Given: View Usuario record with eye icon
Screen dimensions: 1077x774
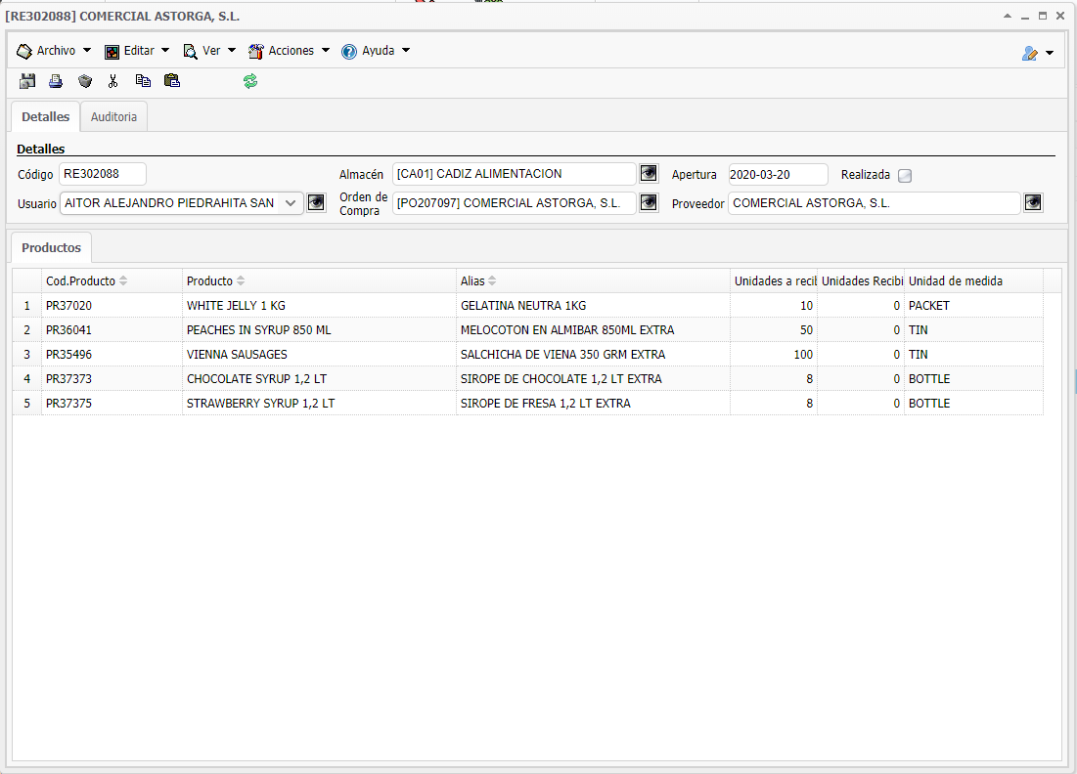Looking at the screenshot, I should 316,203.
